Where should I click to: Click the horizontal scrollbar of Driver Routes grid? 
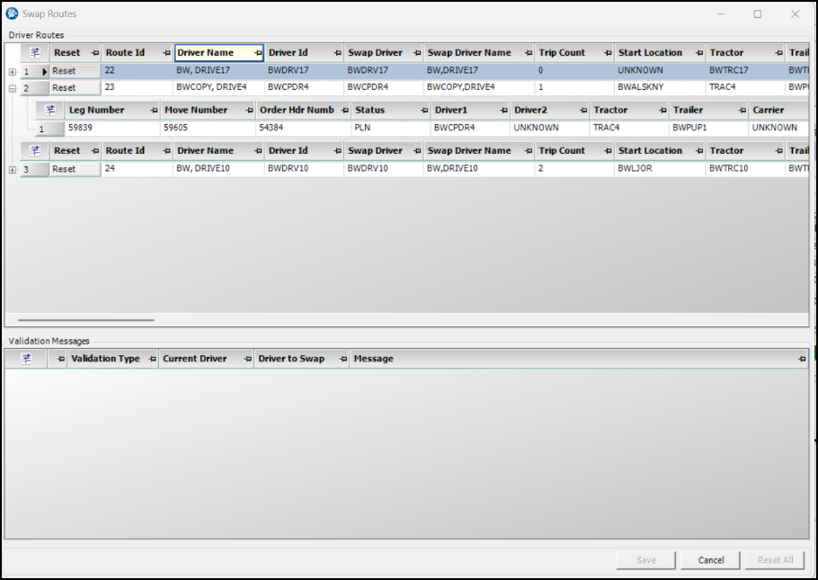(x=86, y=320)
